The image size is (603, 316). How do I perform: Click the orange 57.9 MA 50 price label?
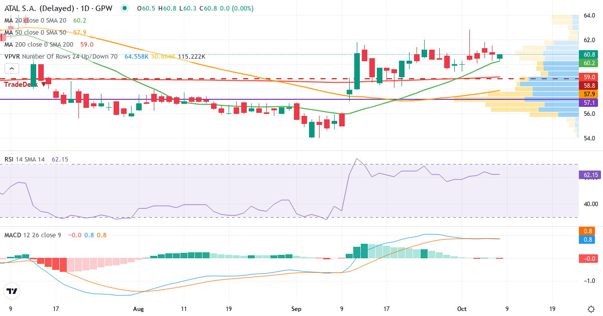coord(587,94)
